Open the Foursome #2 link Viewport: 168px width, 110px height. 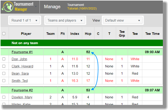[22, 90]
